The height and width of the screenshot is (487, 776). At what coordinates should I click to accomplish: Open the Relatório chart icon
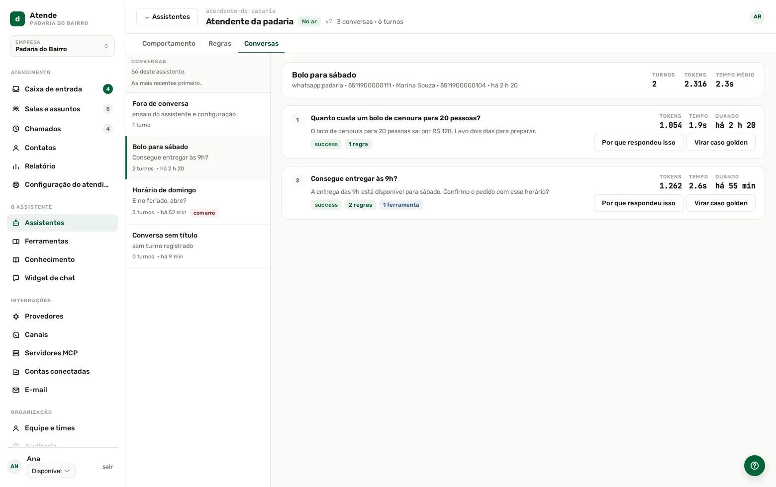tap(16, 166)
